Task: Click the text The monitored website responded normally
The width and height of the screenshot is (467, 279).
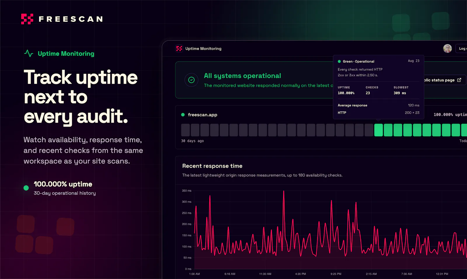Action: coord(269,85)
